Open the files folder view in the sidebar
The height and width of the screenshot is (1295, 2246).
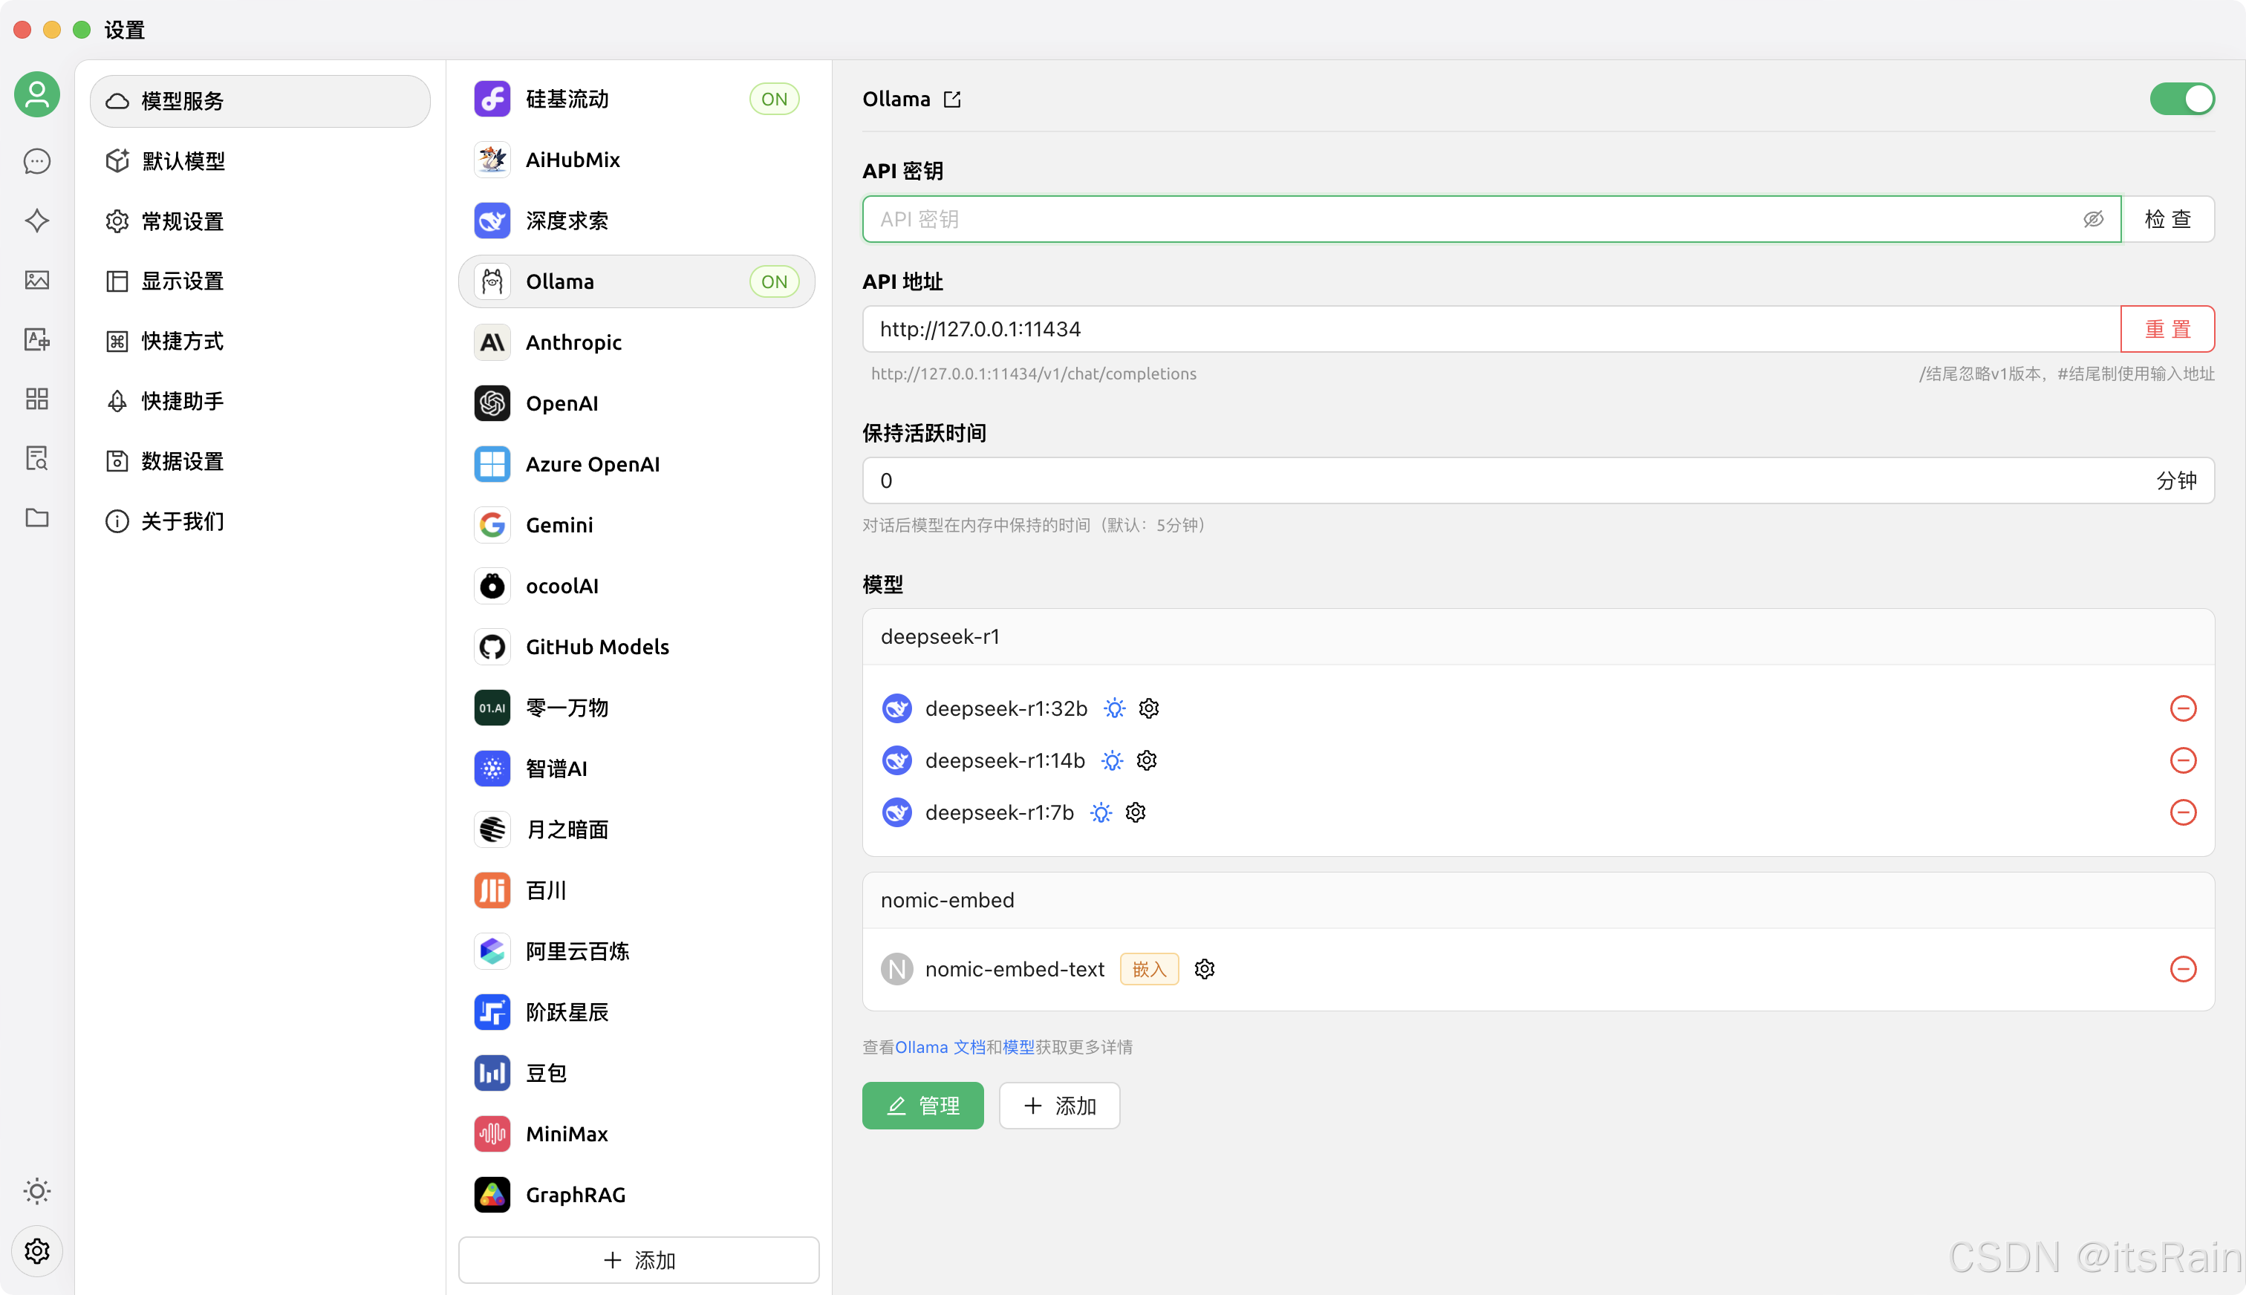coord(36,518)
